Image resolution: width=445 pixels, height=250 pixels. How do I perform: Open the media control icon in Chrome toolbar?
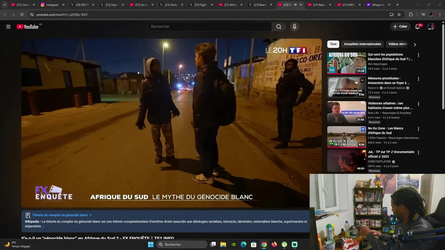(x=423, y=15)
